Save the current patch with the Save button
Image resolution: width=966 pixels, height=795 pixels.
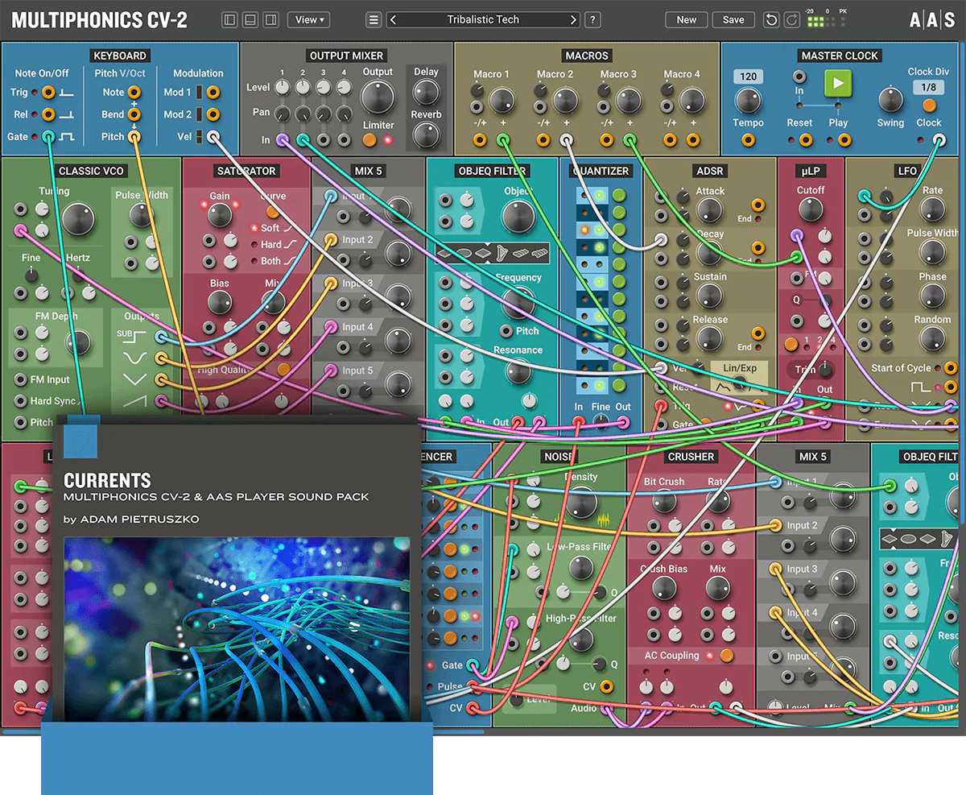pos(733,19)
